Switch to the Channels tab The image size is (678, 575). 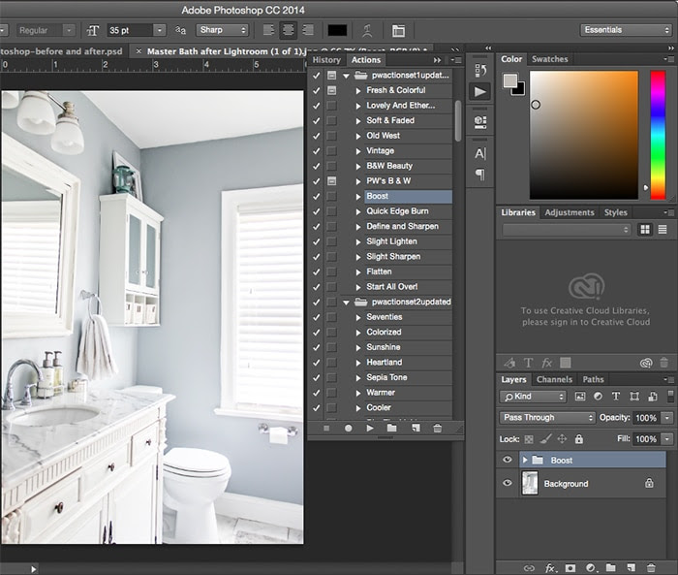coord(554,379)
